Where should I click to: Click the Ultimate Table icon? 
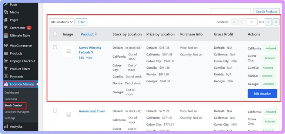6,35
